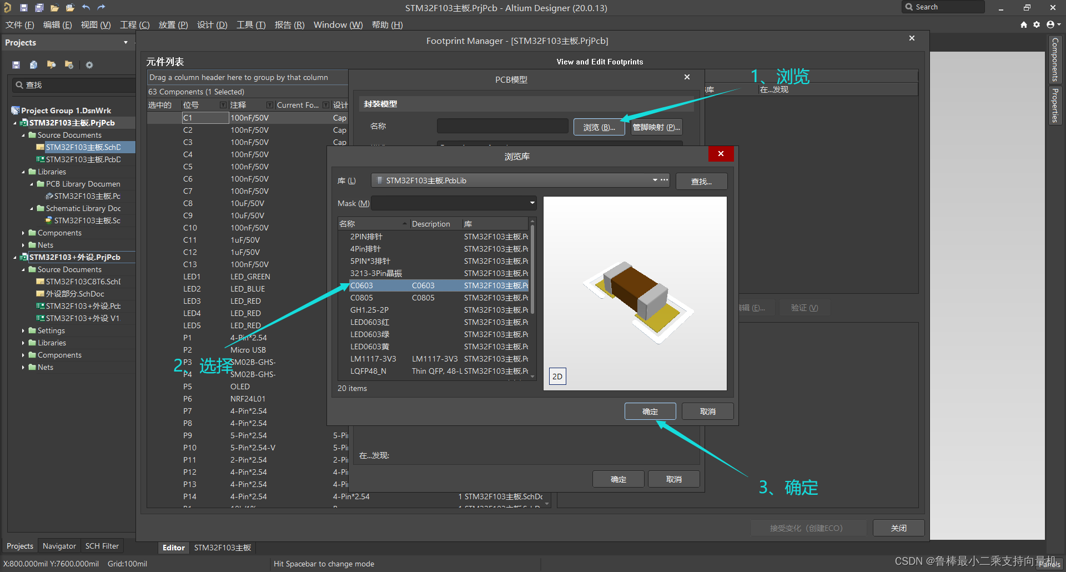Select the LM1117-3V3 footprint row
Image resolution: width=1066 pixels, height=572 pixels.
pyautogui.click(x=433, y=359)
